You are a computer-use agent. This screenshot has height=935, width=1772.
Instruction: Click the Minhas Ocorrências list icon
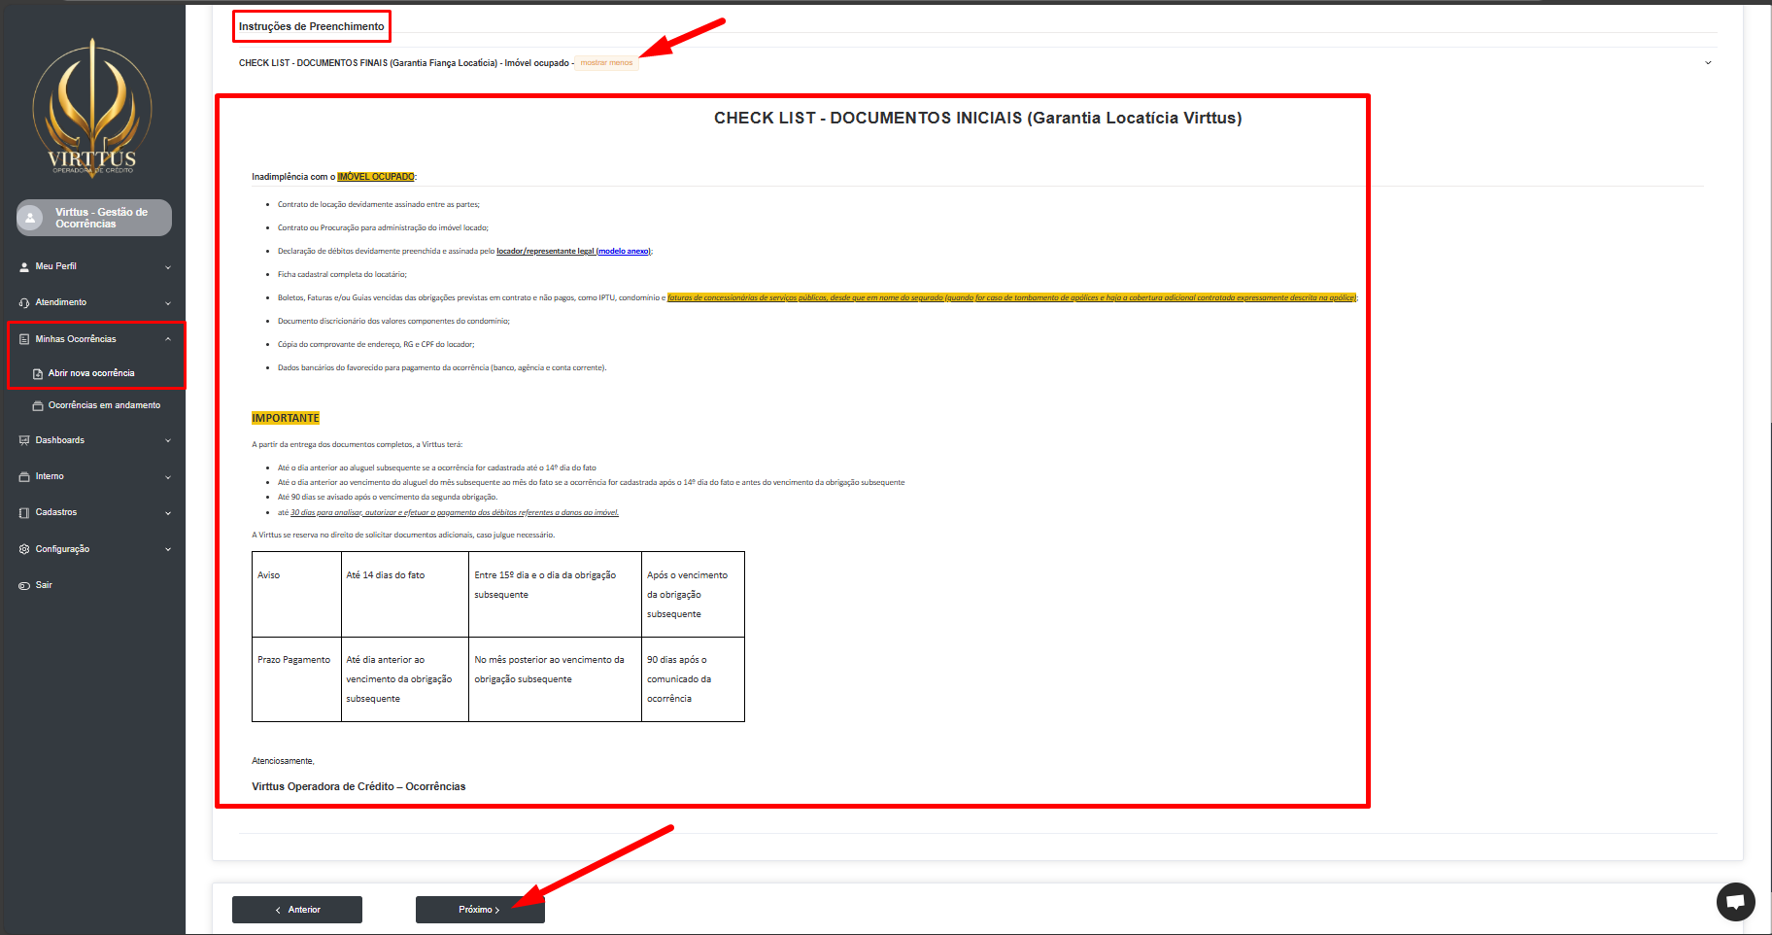click(x=24, y=339)
